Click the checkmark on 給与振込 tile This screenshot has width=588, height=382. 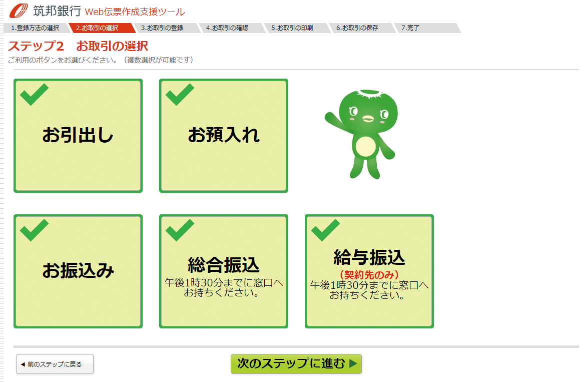[325, 230]
